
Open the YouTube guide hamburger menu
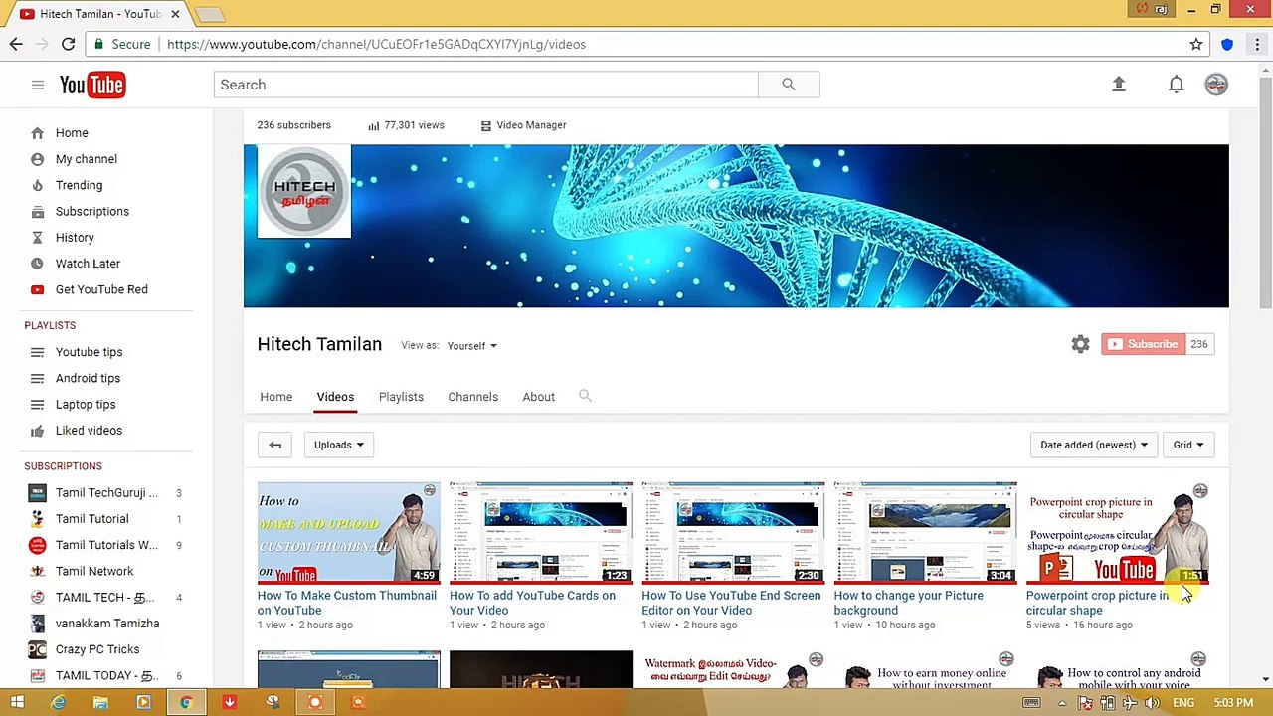pos(38,85)
